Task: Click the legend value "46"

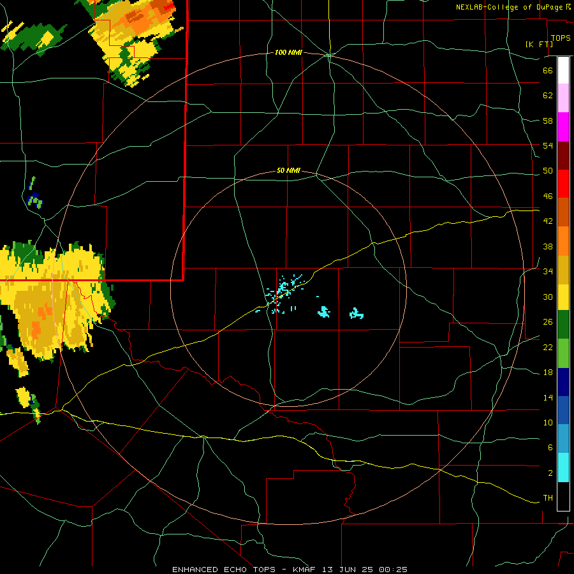Action: click(548, 196)
